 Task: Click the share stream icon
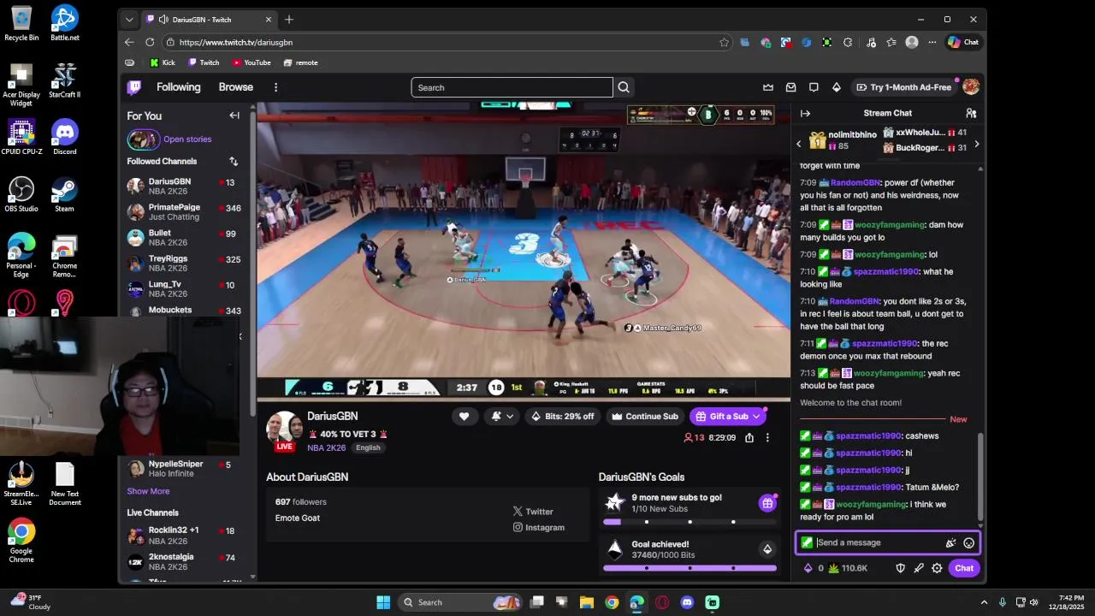point(749,437)
